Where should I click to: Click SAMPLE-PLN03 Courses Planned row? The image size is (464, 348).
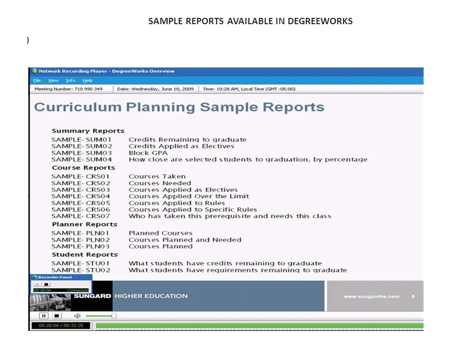click(122, 246)
